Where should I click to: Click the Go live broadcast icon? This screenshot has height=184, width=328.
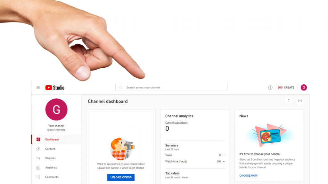(300, 101)
